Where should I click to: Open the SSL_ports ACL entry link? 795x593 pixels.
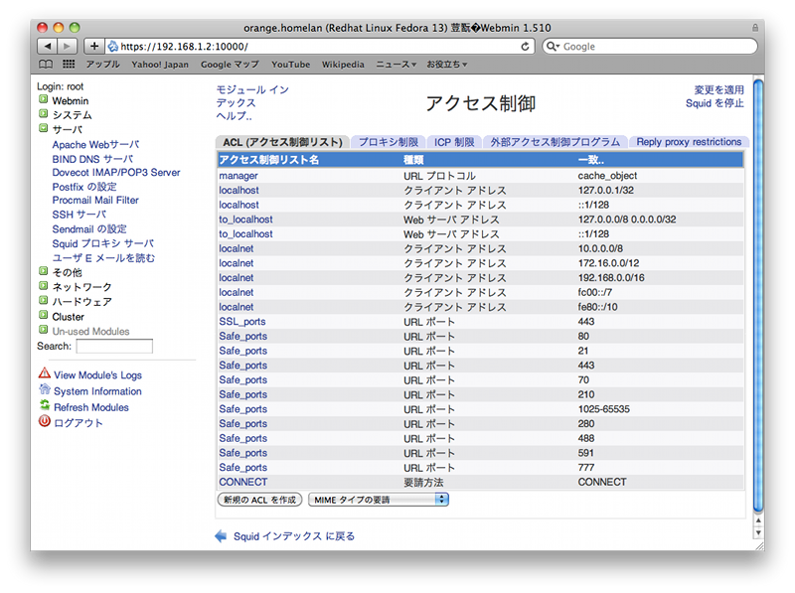[x=242, y=321]
